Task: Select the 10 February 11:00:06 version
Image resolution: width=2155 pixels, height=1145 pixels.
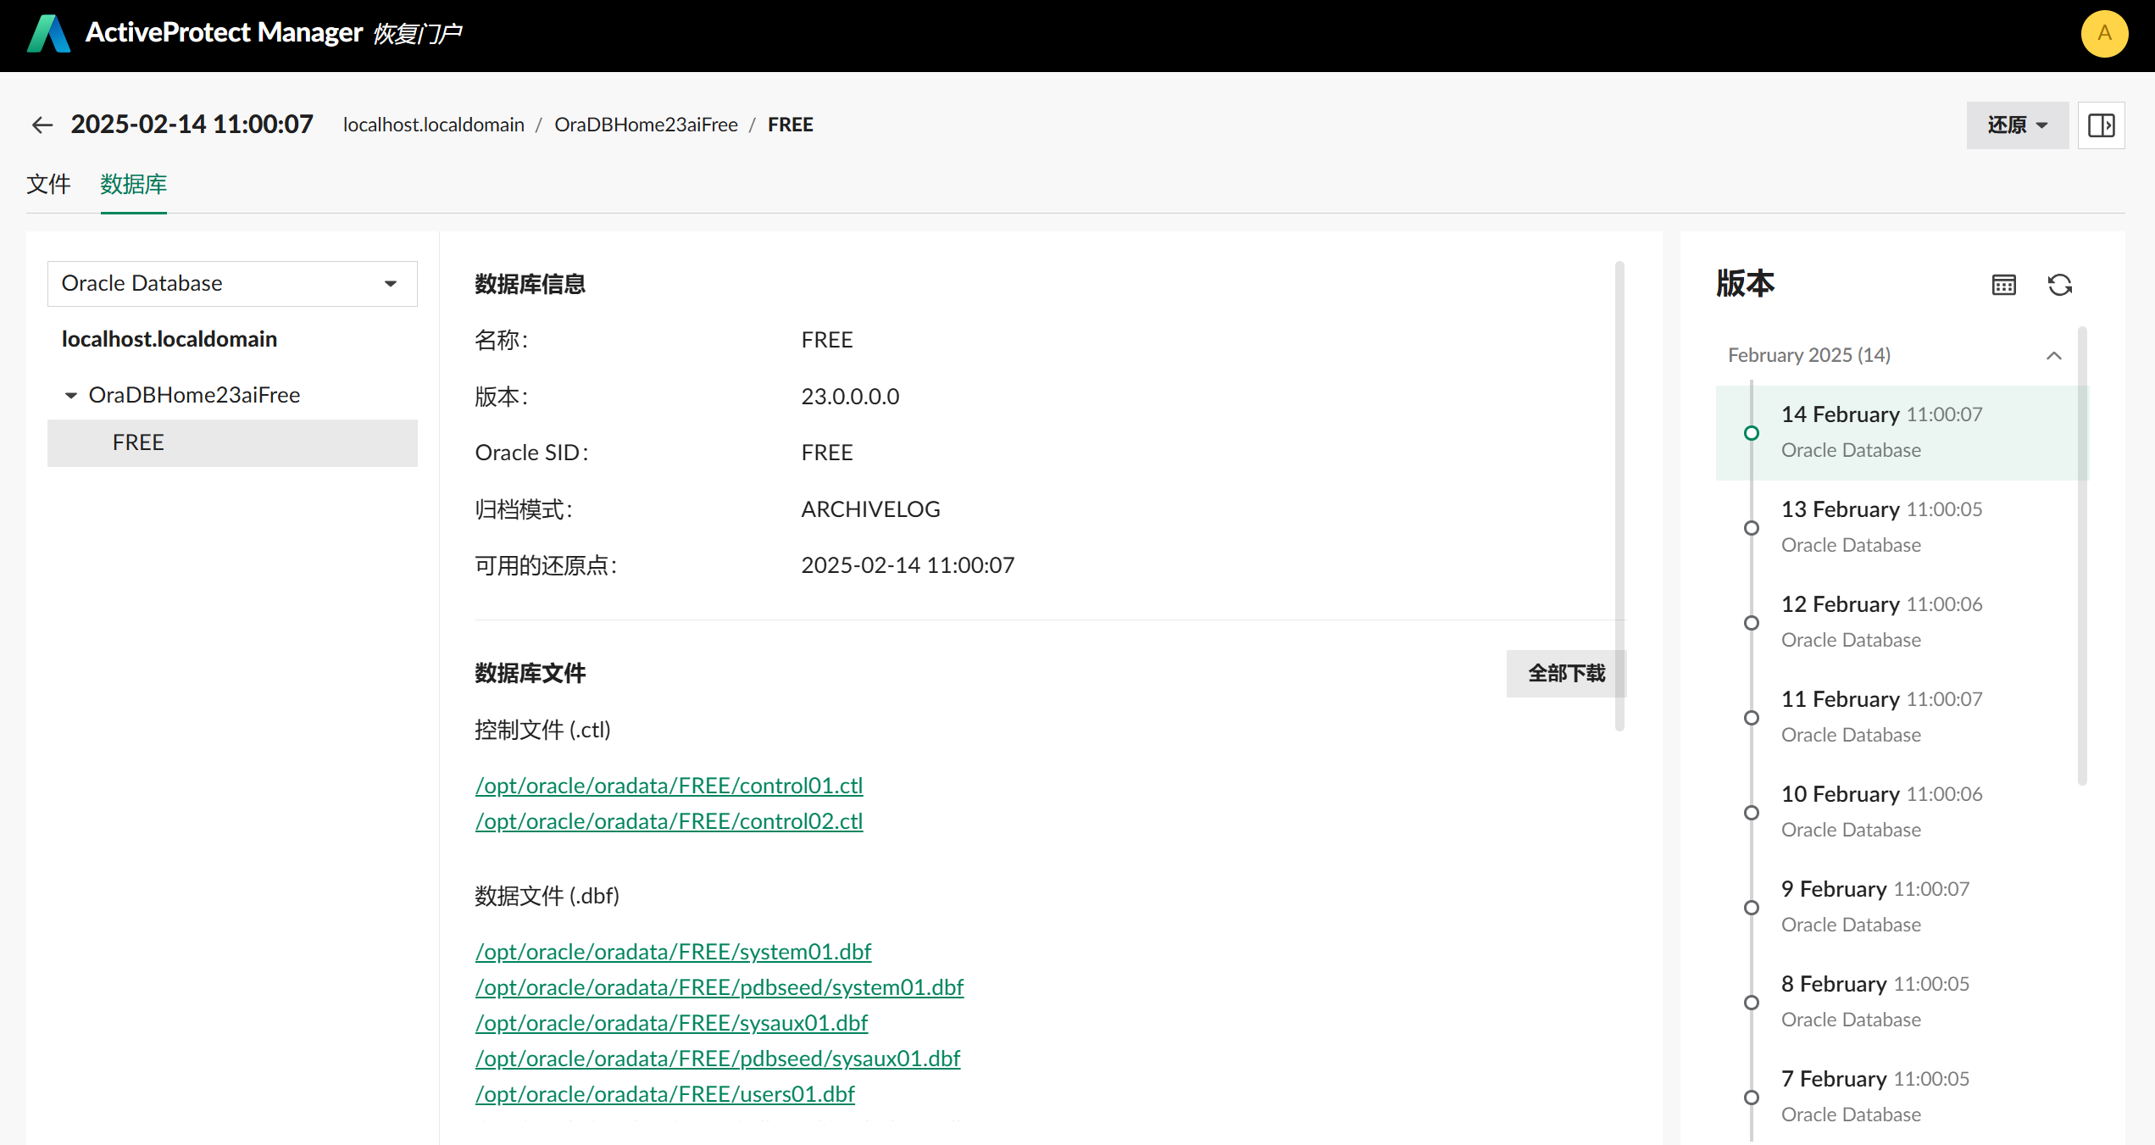Action: 1902,813
